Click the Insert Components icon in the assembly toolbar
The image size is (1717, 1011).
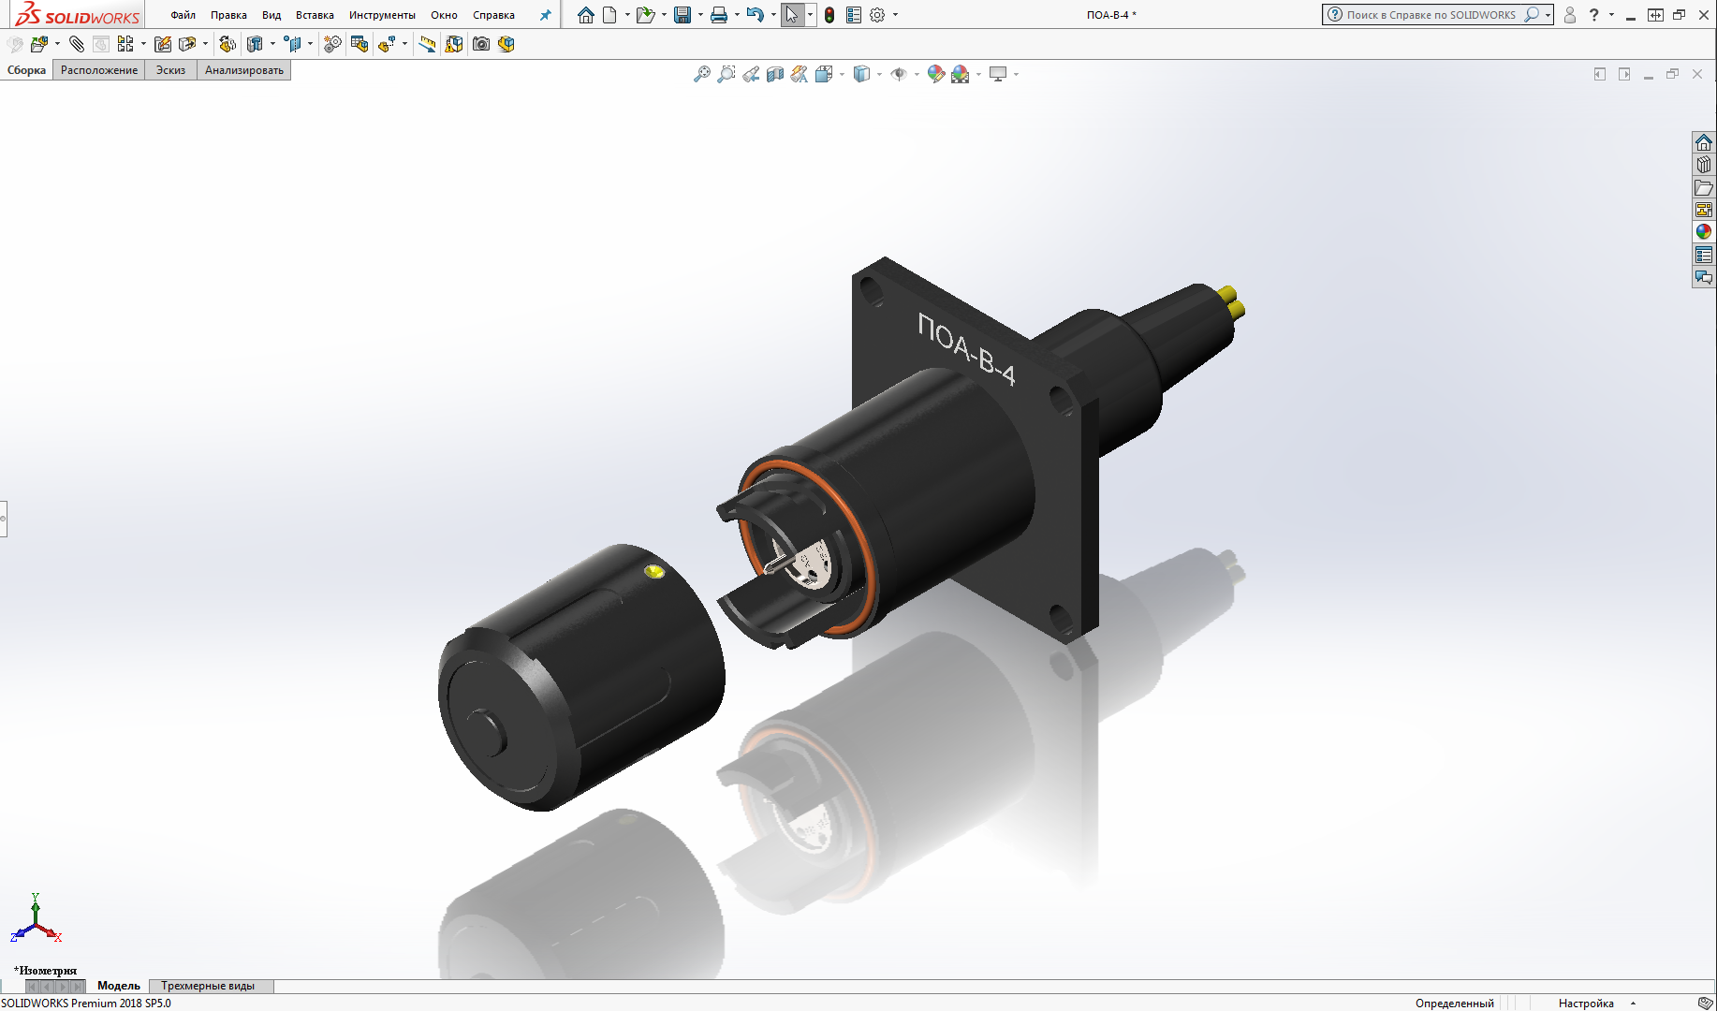click(39, 44)
